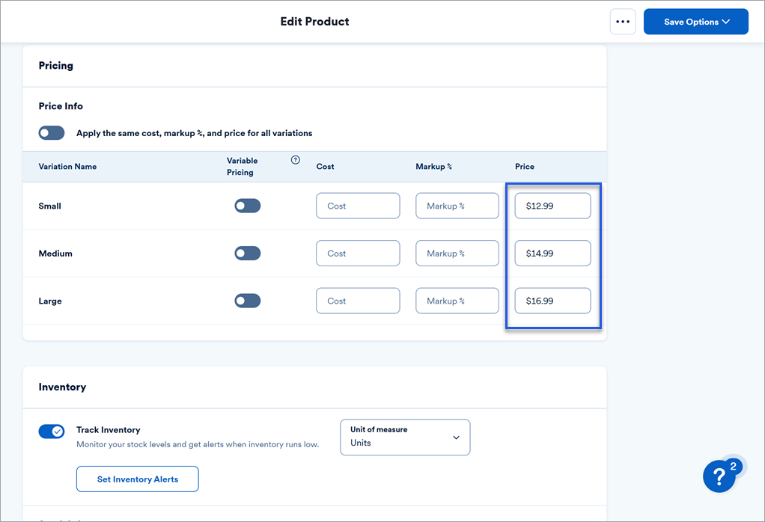Click the Markup % column header
765x522 pixels.
(433, 166)
